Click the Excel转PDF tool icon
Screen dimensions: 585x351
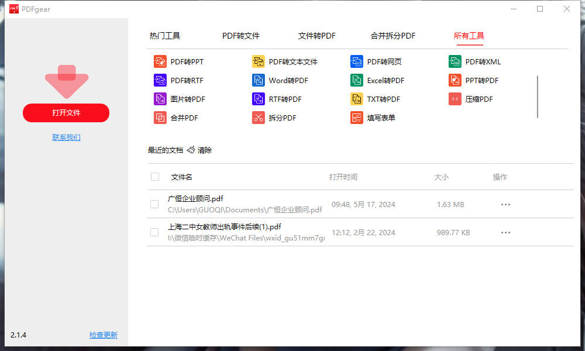point(357,80)
